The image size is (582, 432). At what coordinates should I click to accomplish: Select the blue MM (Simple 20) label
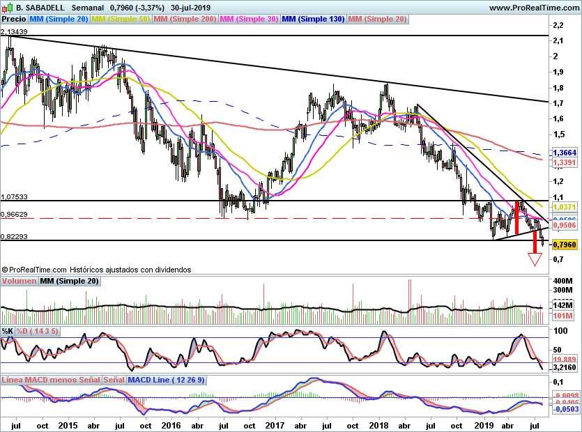[x=59, y=19]
